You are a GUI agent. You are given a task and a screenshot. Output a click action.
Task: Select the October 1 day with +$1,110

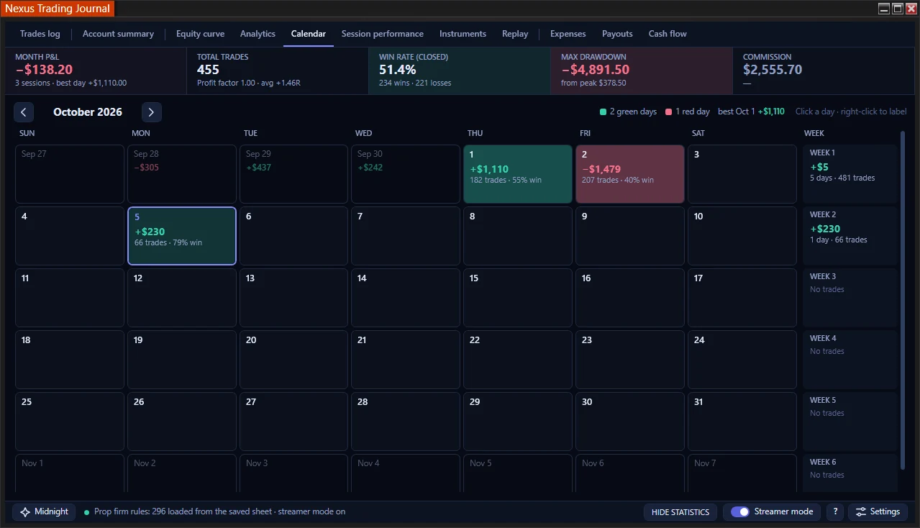pyautogui.click(x=518, y=174)
